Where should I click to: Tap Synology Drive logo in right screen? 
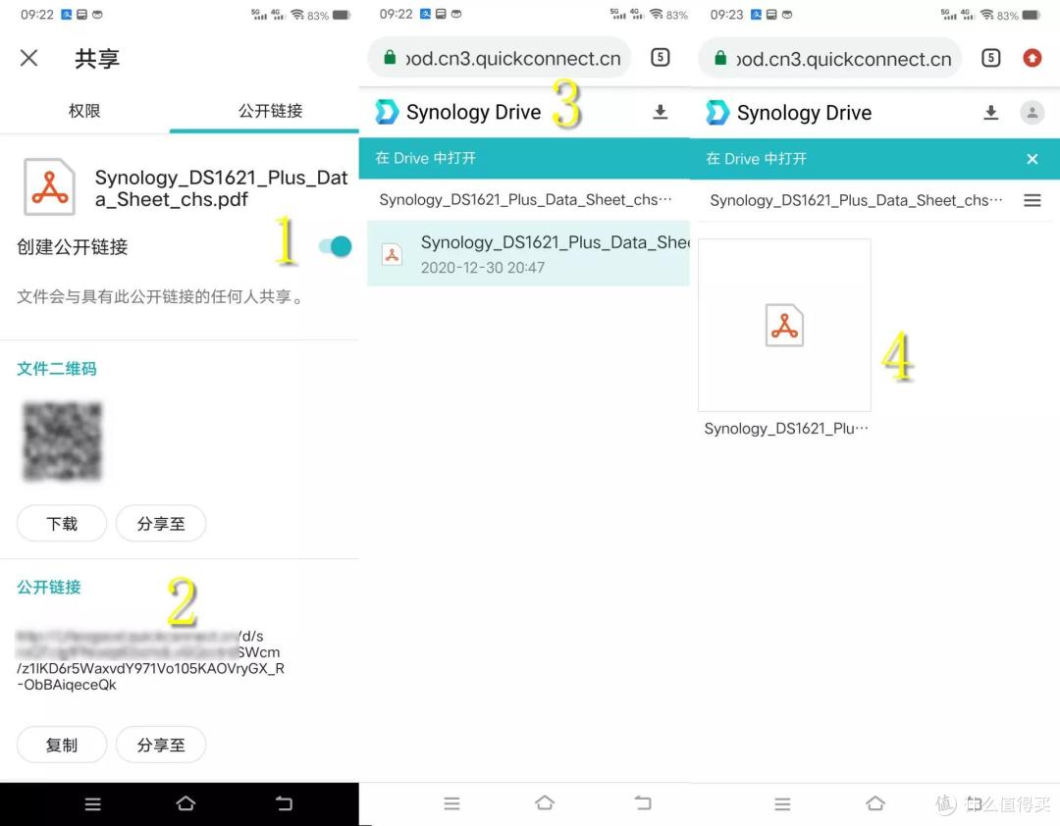point(717,113)
